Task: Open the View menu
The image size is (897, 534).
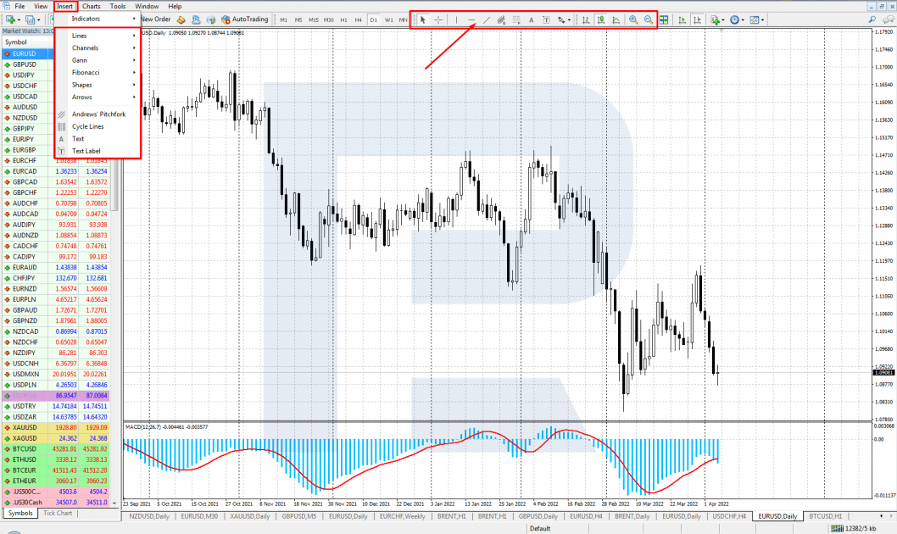Action: [41, 6]
